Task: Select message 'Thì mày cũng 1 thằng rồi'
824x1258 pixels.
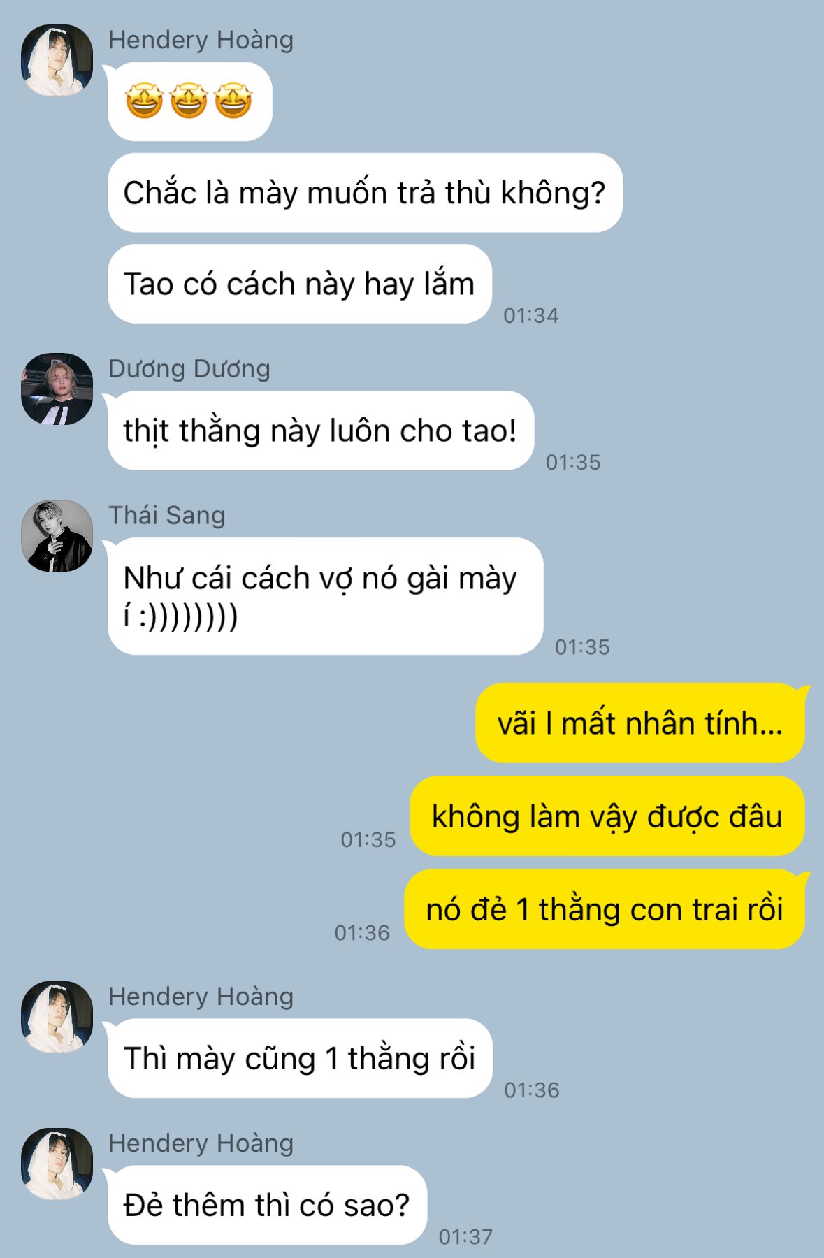Action: 300,1058
